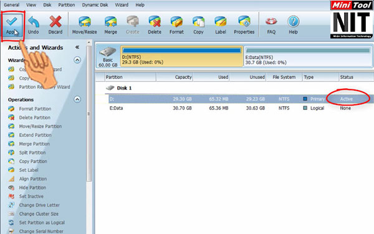Select Move/Resize Partition operation

(x=41, y=127)
